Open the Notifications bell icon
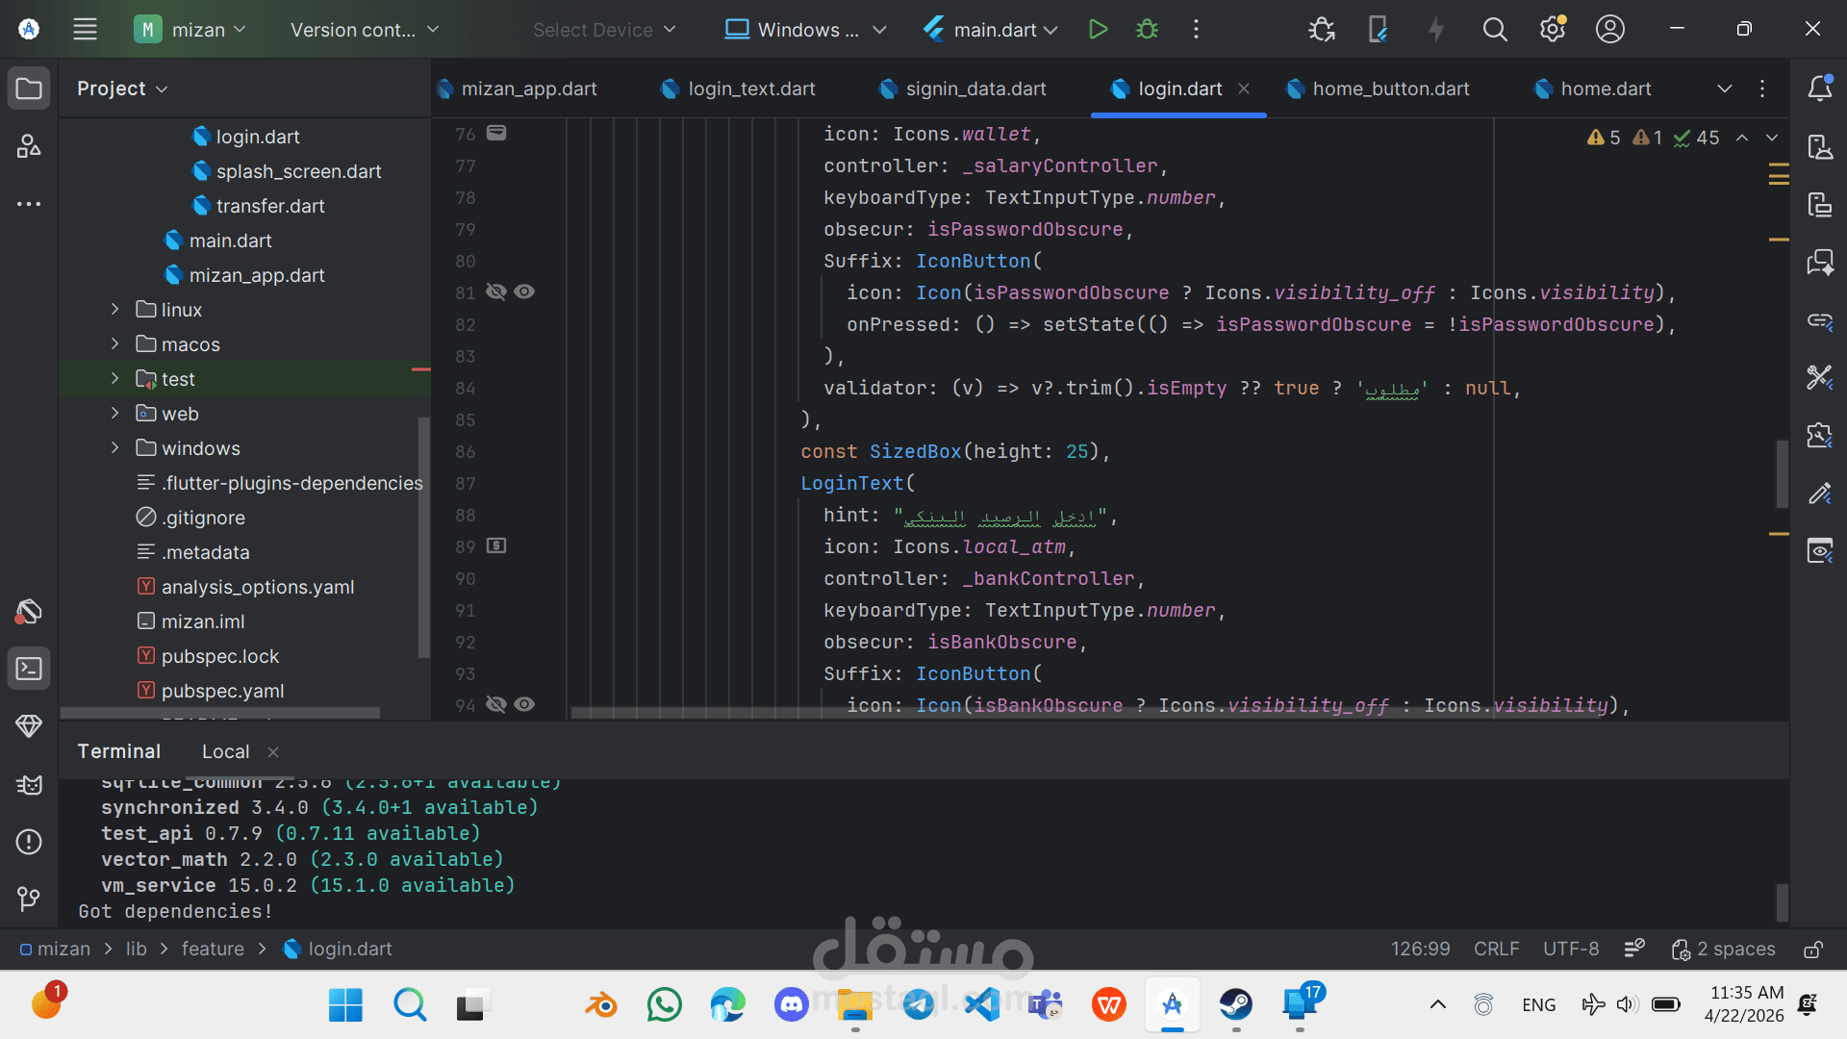This screenshot has width=1847, height=1039. coord(1819,89)
